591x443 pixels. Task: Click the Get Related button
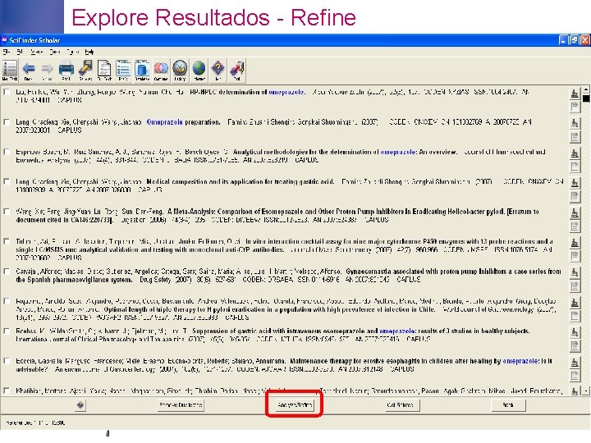[x=401, y=405]
